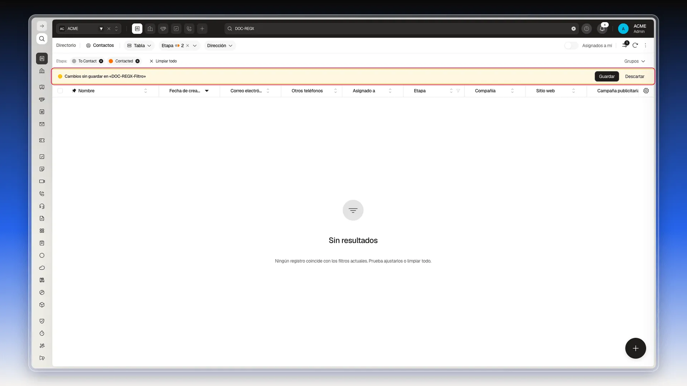Open the stopwatch icon in sidebar
The height and width of the screenshot is (386, 687).
pyautogui.click(x=42, y=333)
